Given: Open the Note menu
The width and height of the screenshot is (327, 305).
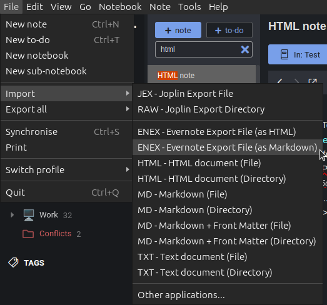Looking at the screenshot, I should coord(160,7).
